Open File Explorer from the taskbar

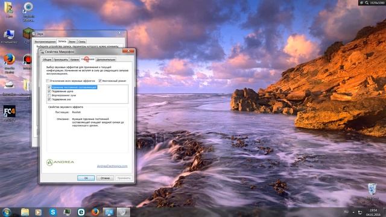(25, 212)
